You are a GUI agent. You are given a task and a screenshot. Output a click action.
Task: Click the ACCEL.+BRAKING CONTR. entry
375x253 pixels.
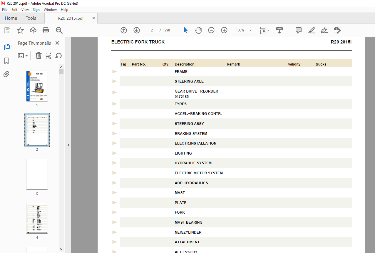(x=198, y=113)
